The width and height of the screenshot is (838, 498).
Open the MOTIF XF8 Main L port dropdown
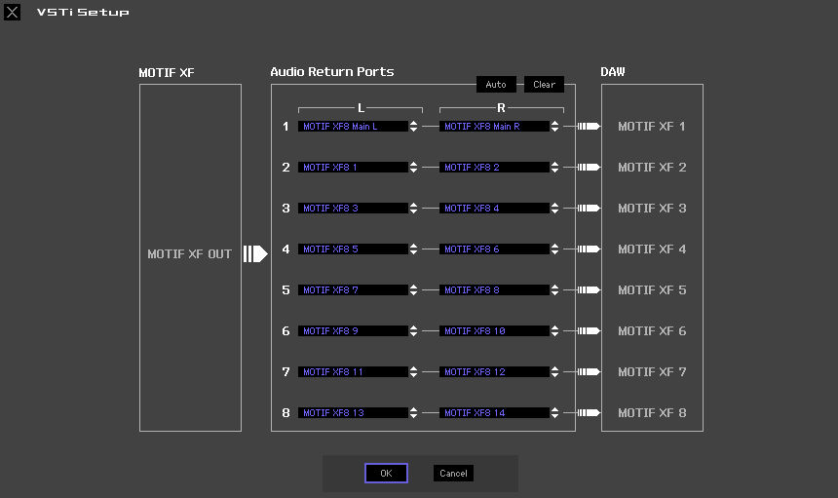414,127
